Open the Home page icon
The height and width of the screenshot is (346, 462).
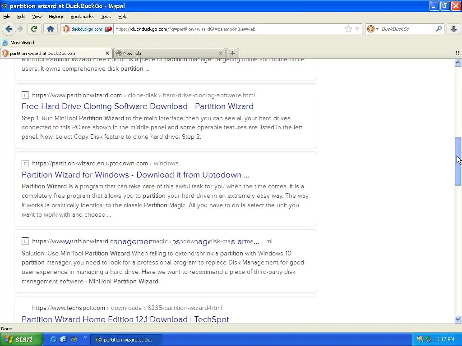[x=51, y=29]
